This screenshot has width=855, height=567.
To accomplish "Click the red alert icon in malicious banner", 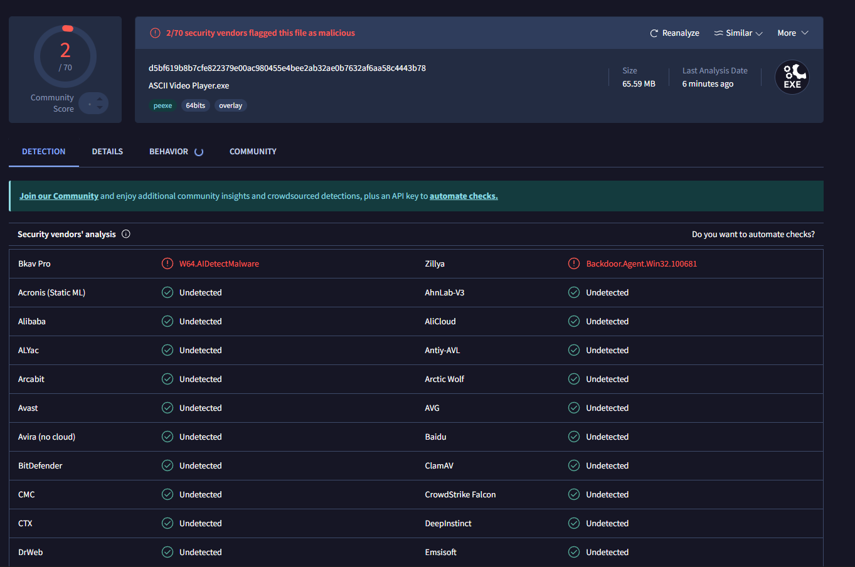I will pos(155,33).
